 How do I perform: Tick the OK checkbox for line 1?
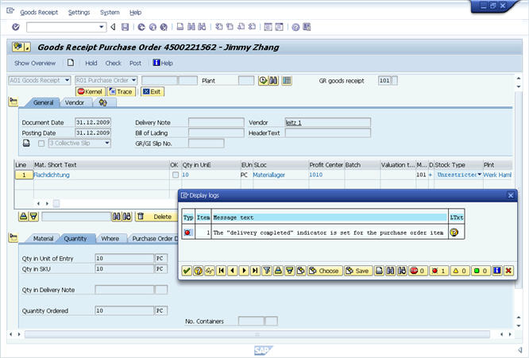[x=175, y=174]
